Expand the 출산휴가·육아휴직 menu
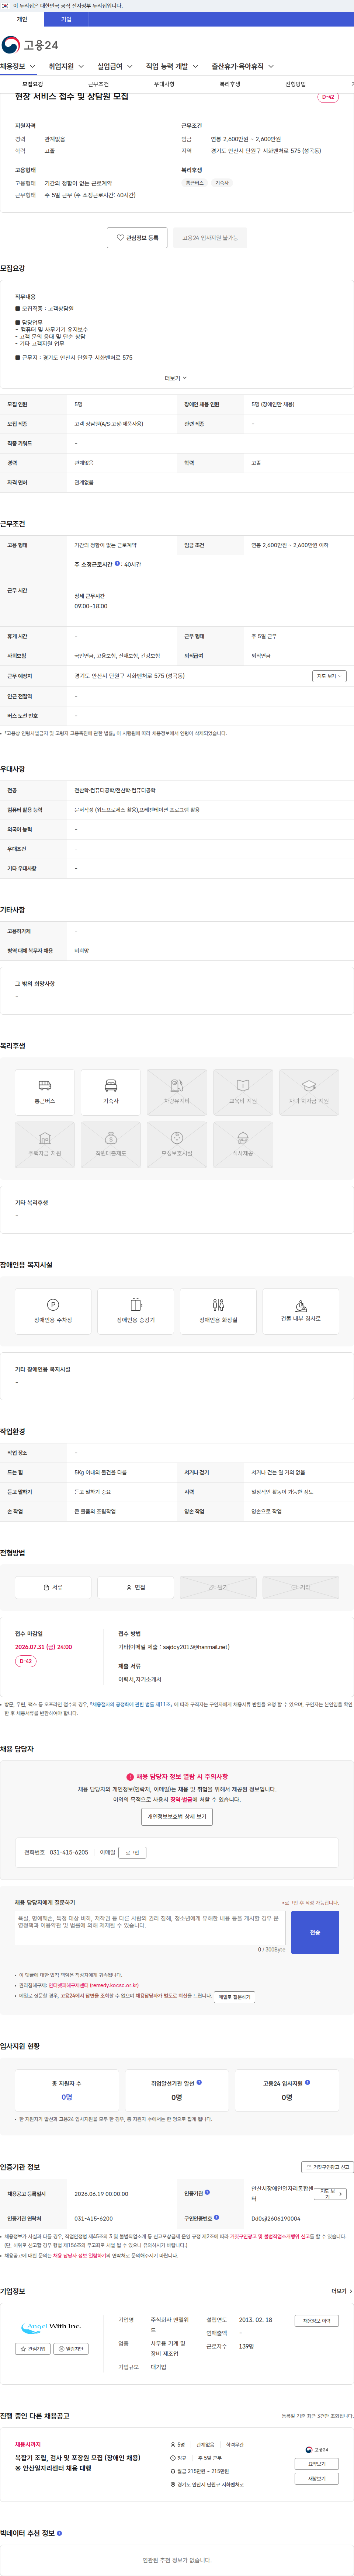The image size is (354, 2576). click(x=243, y=67)
